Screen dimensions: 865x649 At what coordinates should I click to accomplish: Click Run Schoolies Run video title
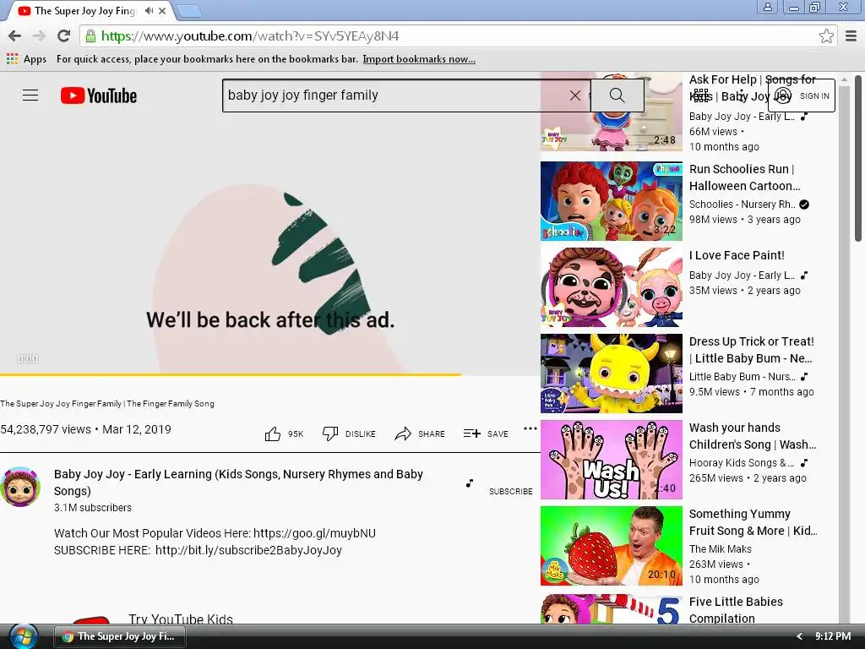[x=744, y=177]
